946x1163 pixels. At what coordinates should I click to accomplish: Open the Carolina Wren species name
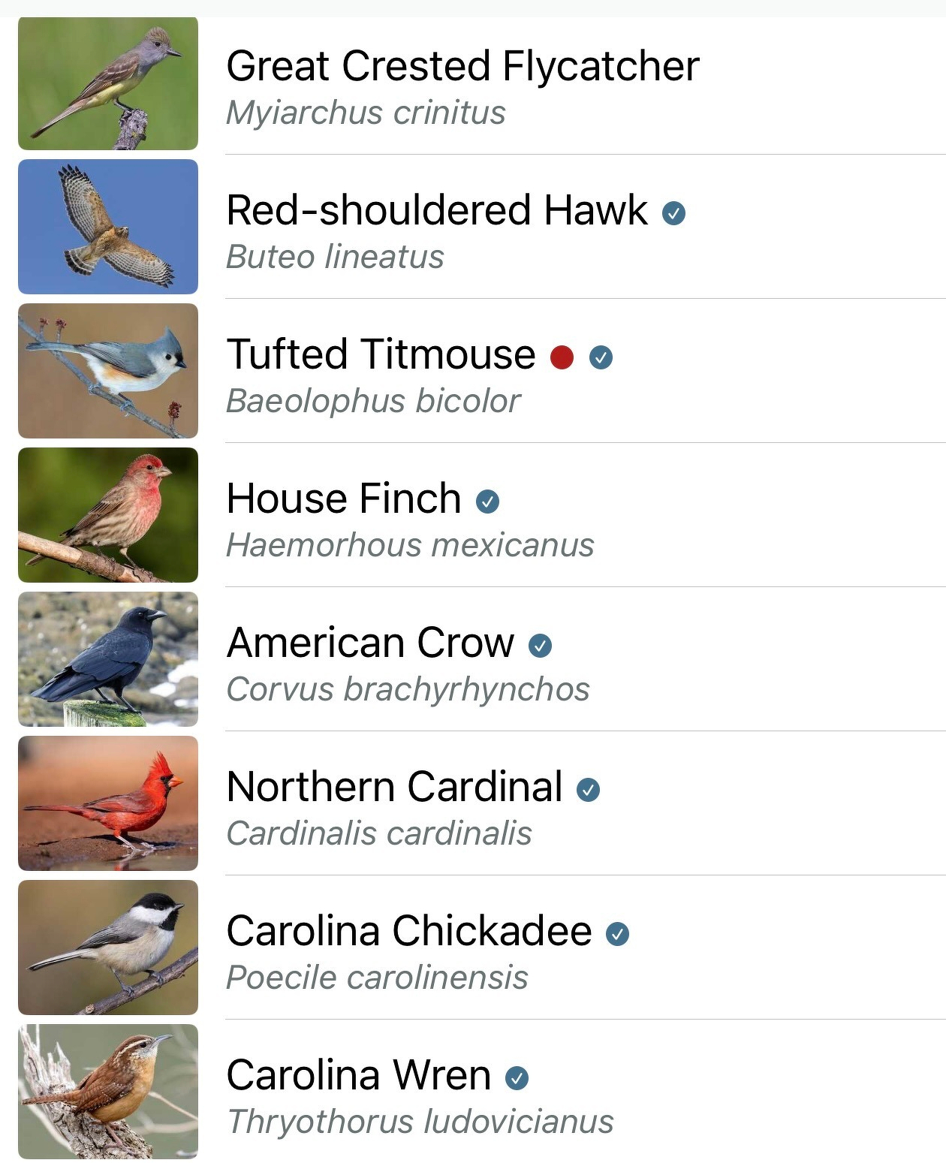(359, 1074)
